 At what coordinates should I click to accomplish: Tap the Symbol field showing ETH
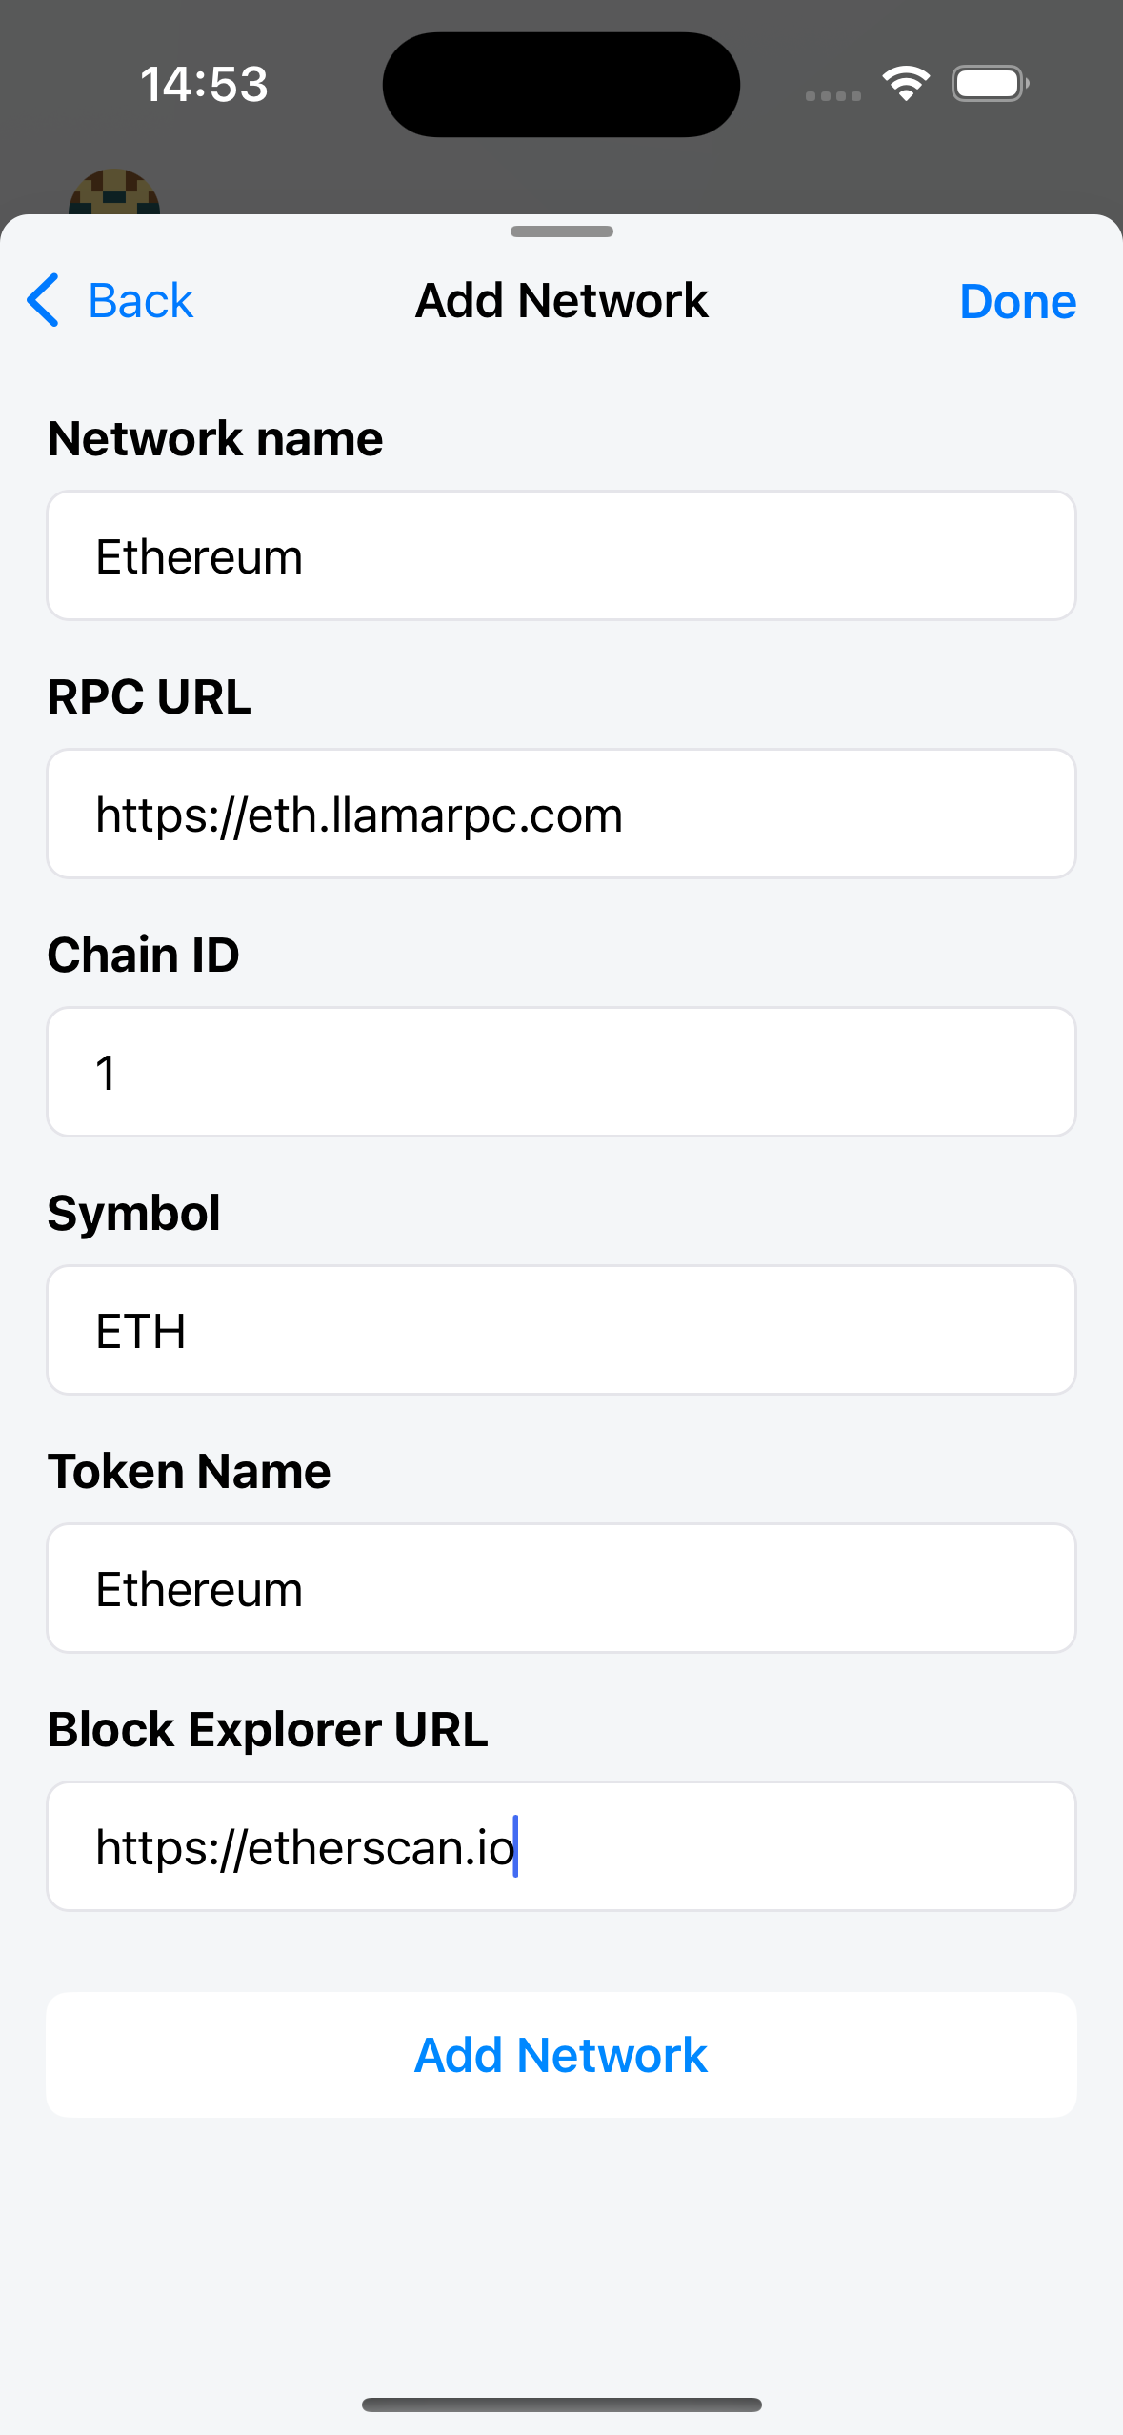(562, 1331)
